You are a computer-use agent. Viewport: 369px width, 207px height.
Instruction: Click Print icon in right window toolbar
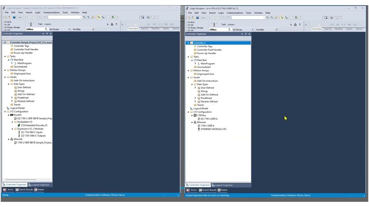203,18
